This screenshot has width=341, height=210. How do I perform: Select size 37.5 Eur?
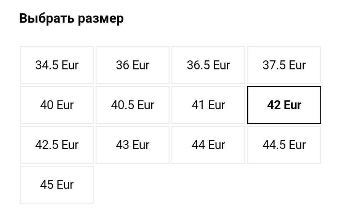(284, 65)
